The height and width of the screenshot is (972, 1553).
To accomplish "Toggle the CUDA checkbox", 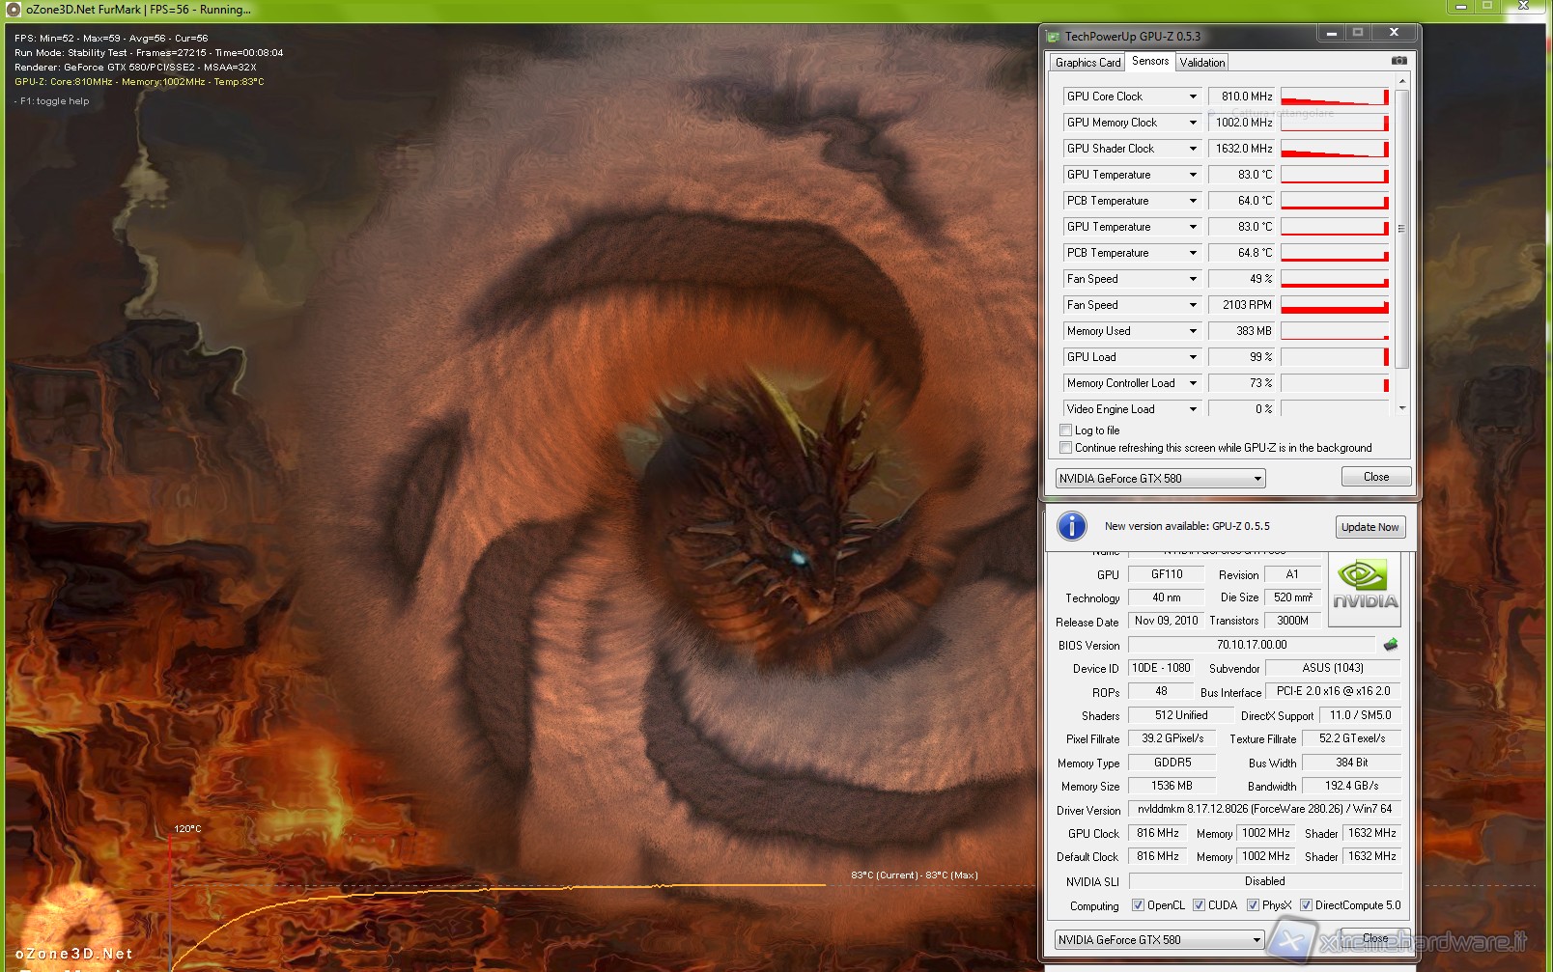I will (x=1199, y=905).
